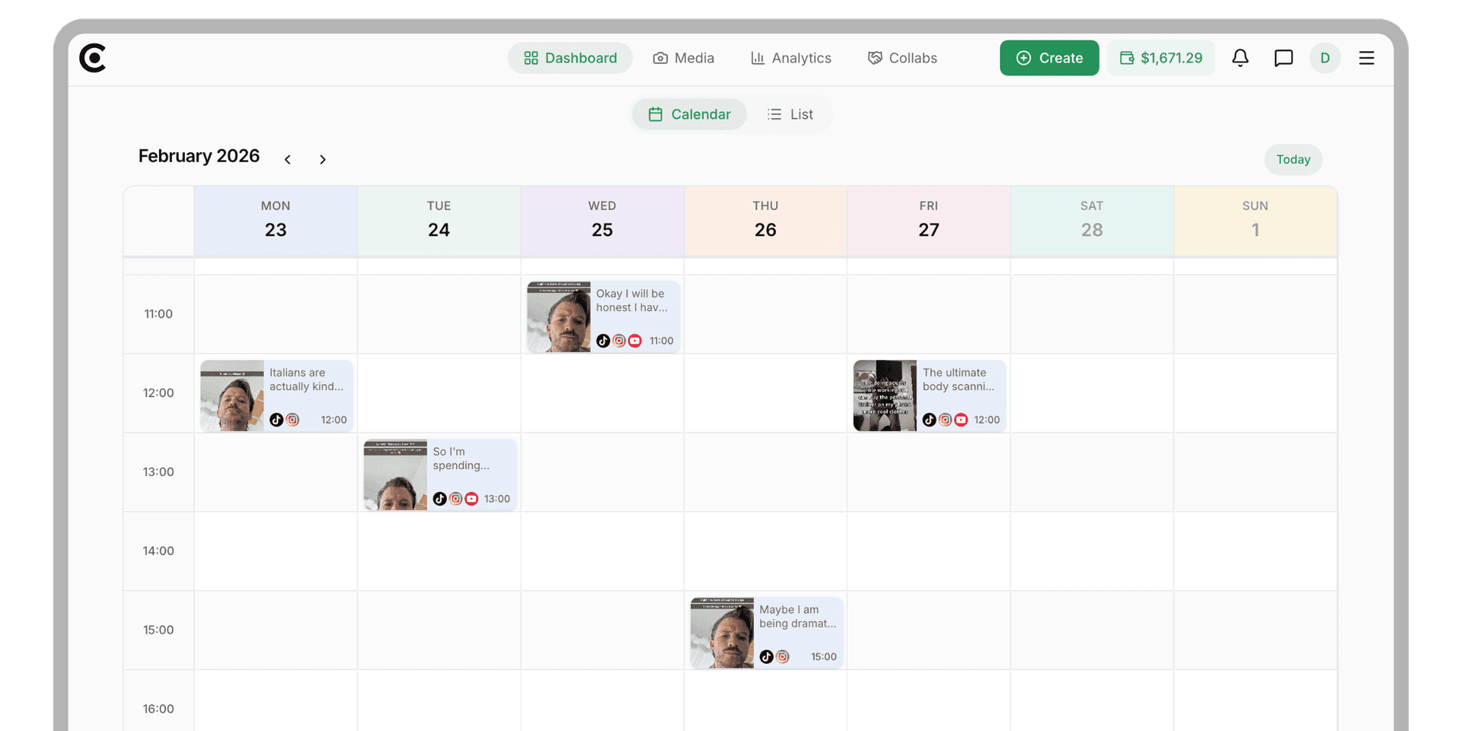Click the Create button

(x=1049, y=58)
